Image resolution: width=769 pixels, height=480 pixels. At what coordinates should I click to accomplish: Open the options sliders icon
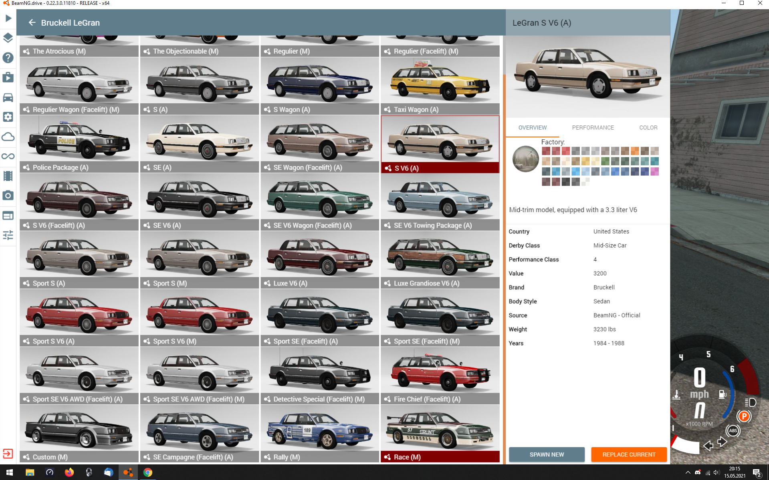tap(8, 235)
